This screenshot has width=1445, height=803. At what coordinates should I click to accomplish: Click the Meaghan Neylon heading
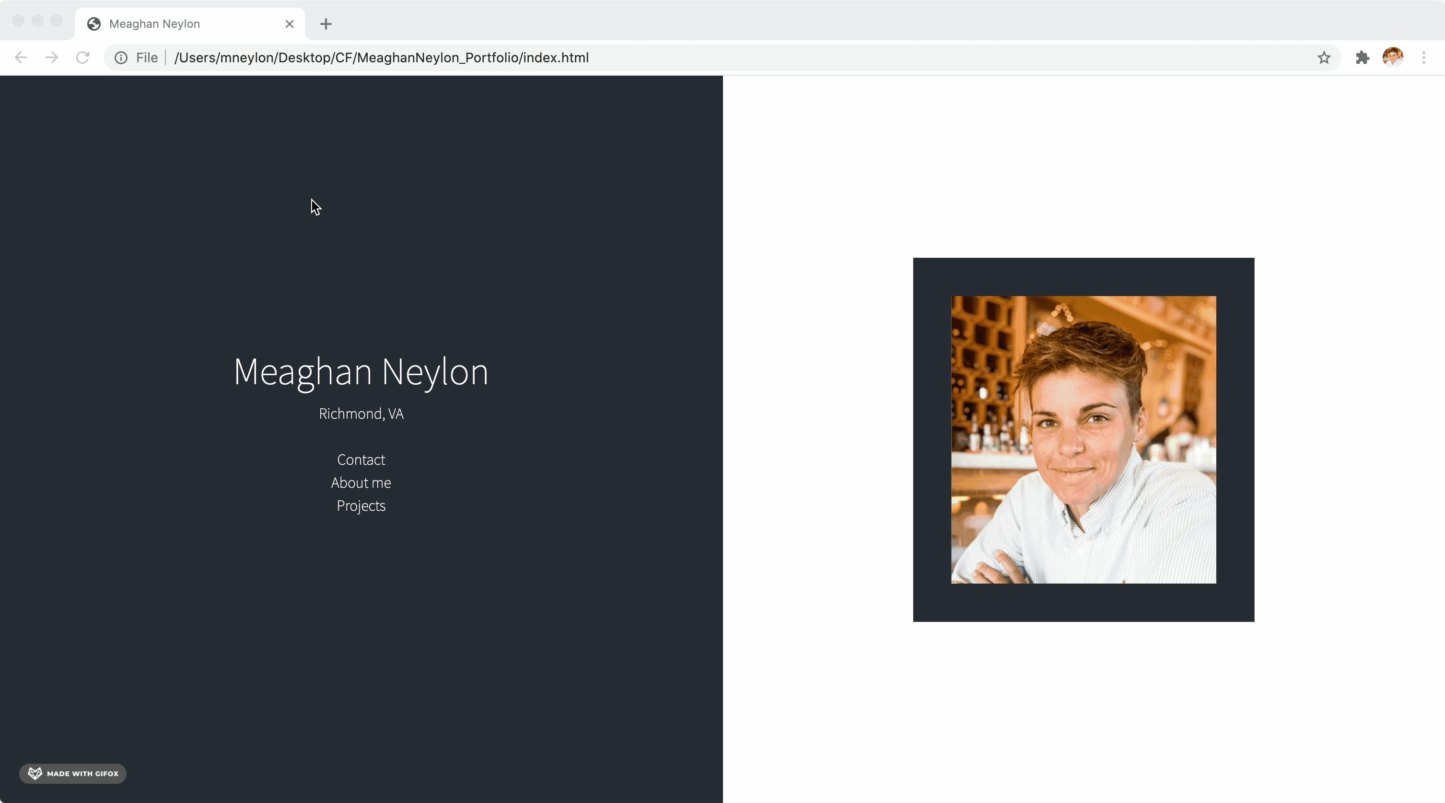click(x=361, y=372)
